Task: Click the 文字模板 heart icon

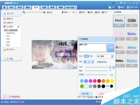Action: [x=4, y=27]
